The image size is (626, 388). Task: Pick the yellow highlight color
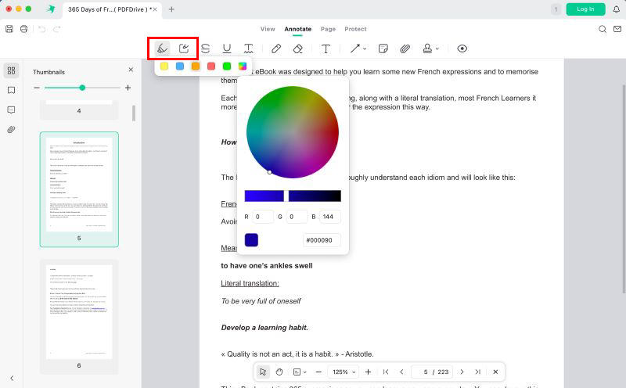pyautogui.click(x=164, y=66)
